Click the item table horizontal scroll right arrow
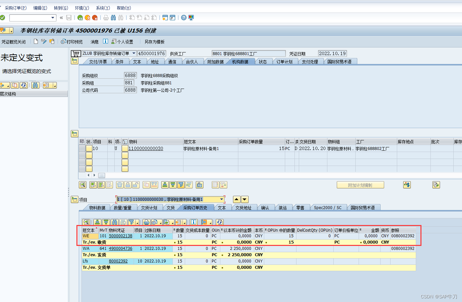Screen dimensions: 462x302 (94, 175)
